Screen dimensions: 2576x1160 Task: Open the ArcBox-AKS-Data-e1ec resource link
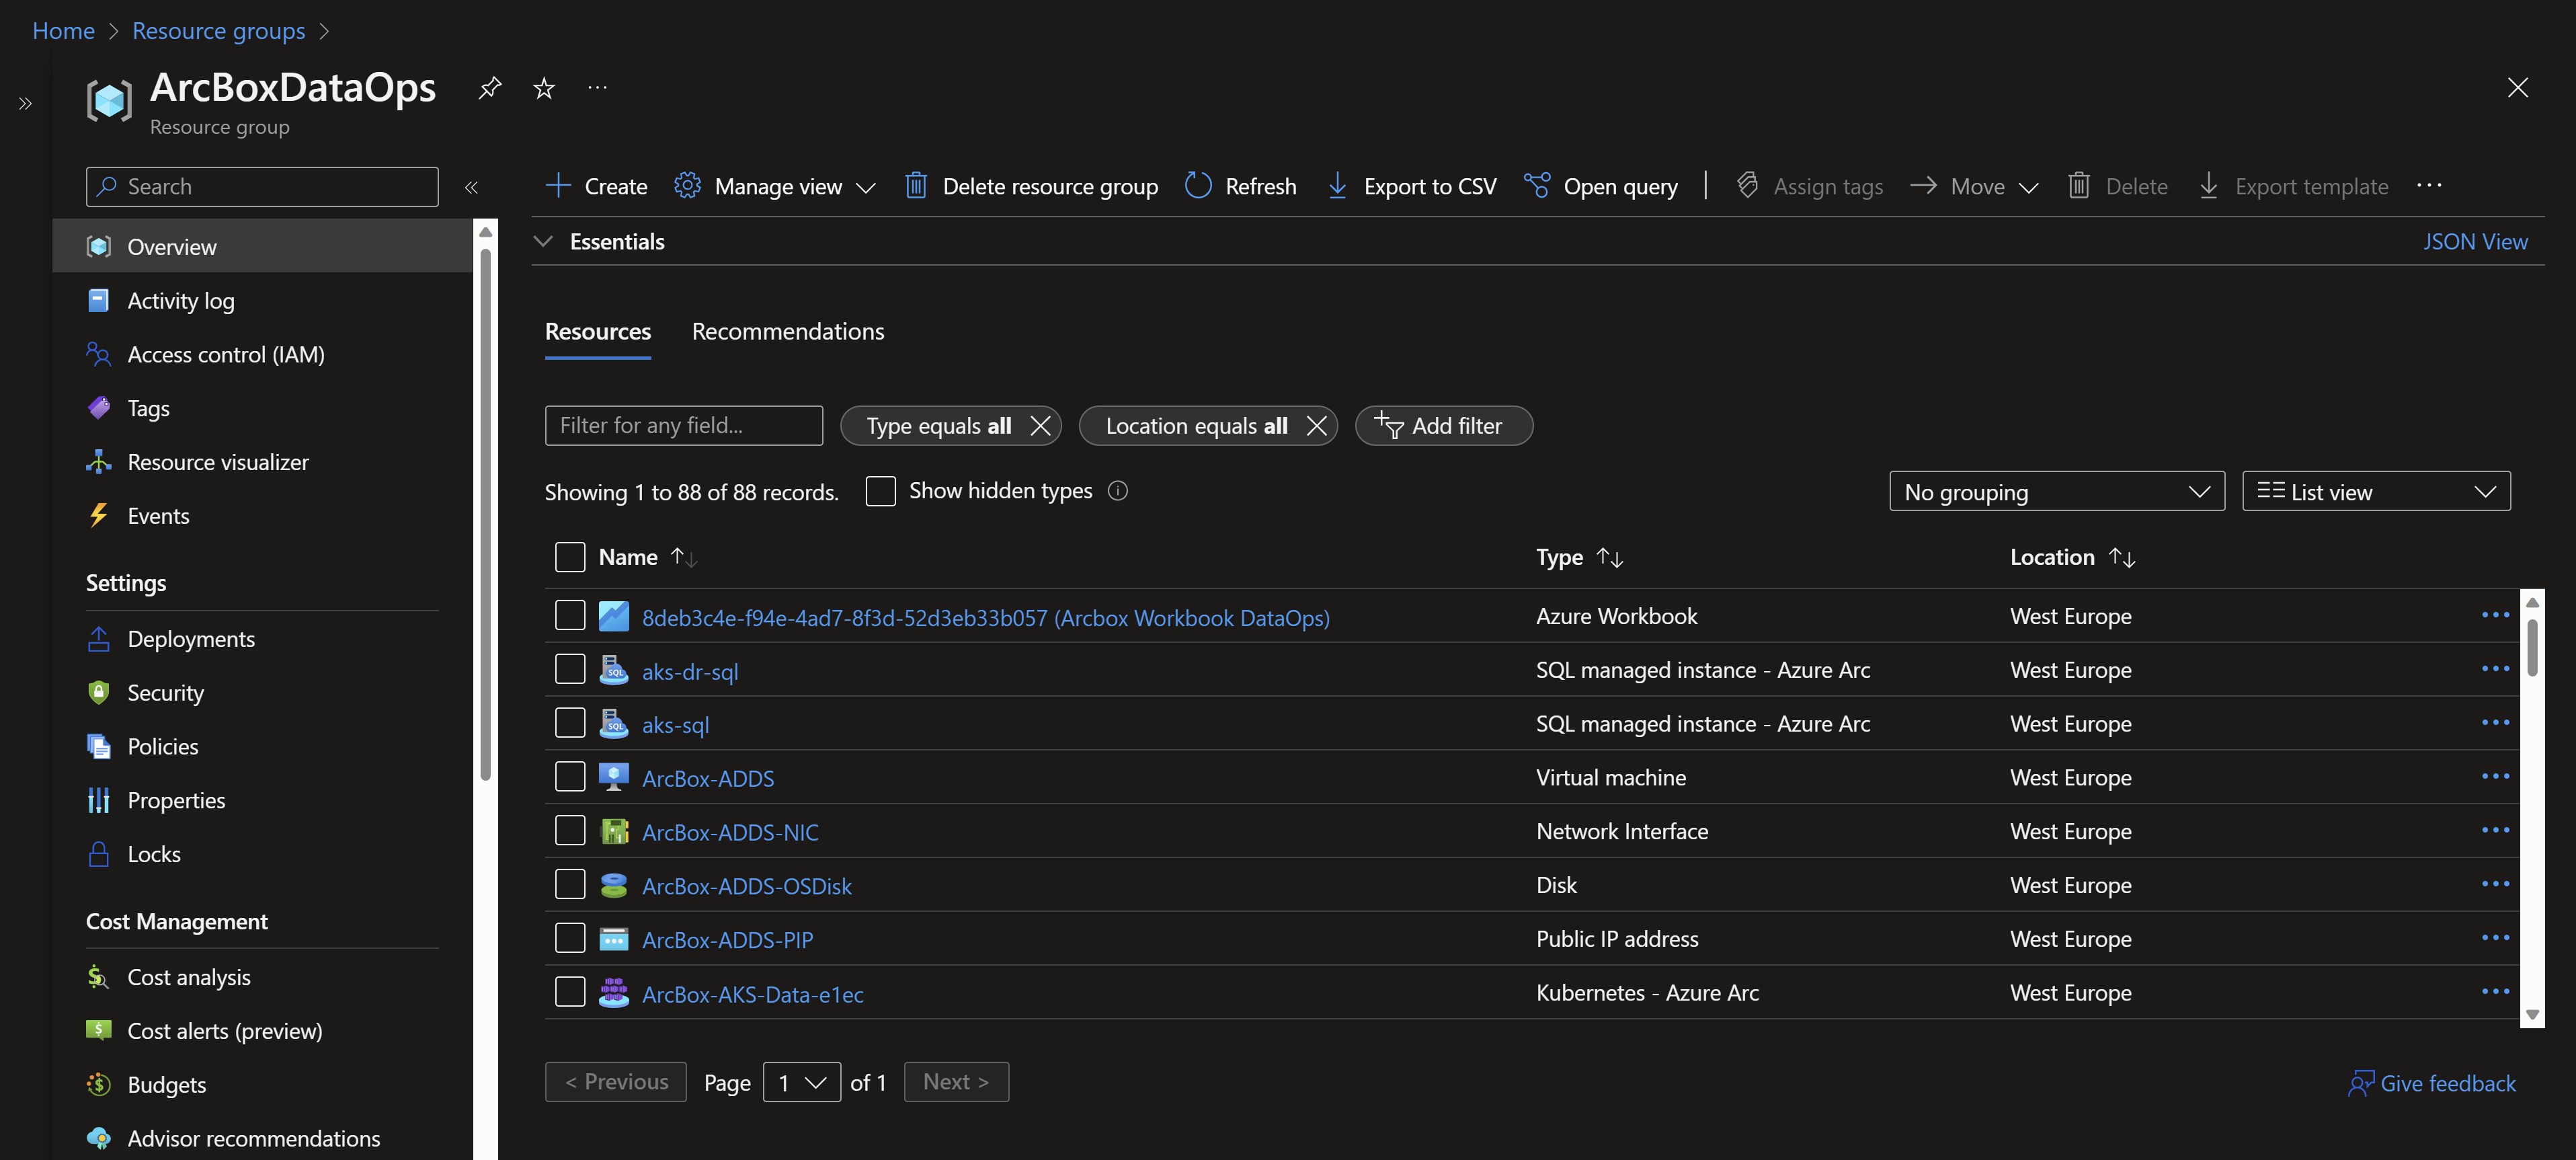coord(752,994)
